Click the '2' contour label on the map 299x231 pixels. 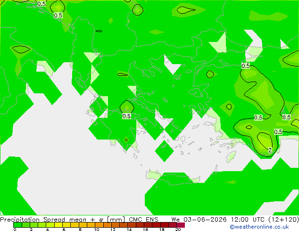click(x=270, y=150)
